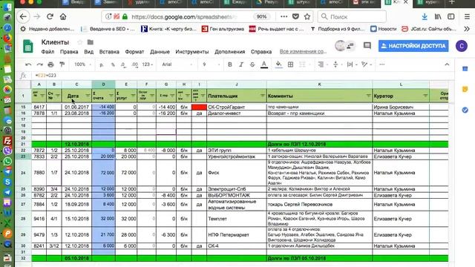
Task: Open vertical align dropdown
Action: (337, 65)
